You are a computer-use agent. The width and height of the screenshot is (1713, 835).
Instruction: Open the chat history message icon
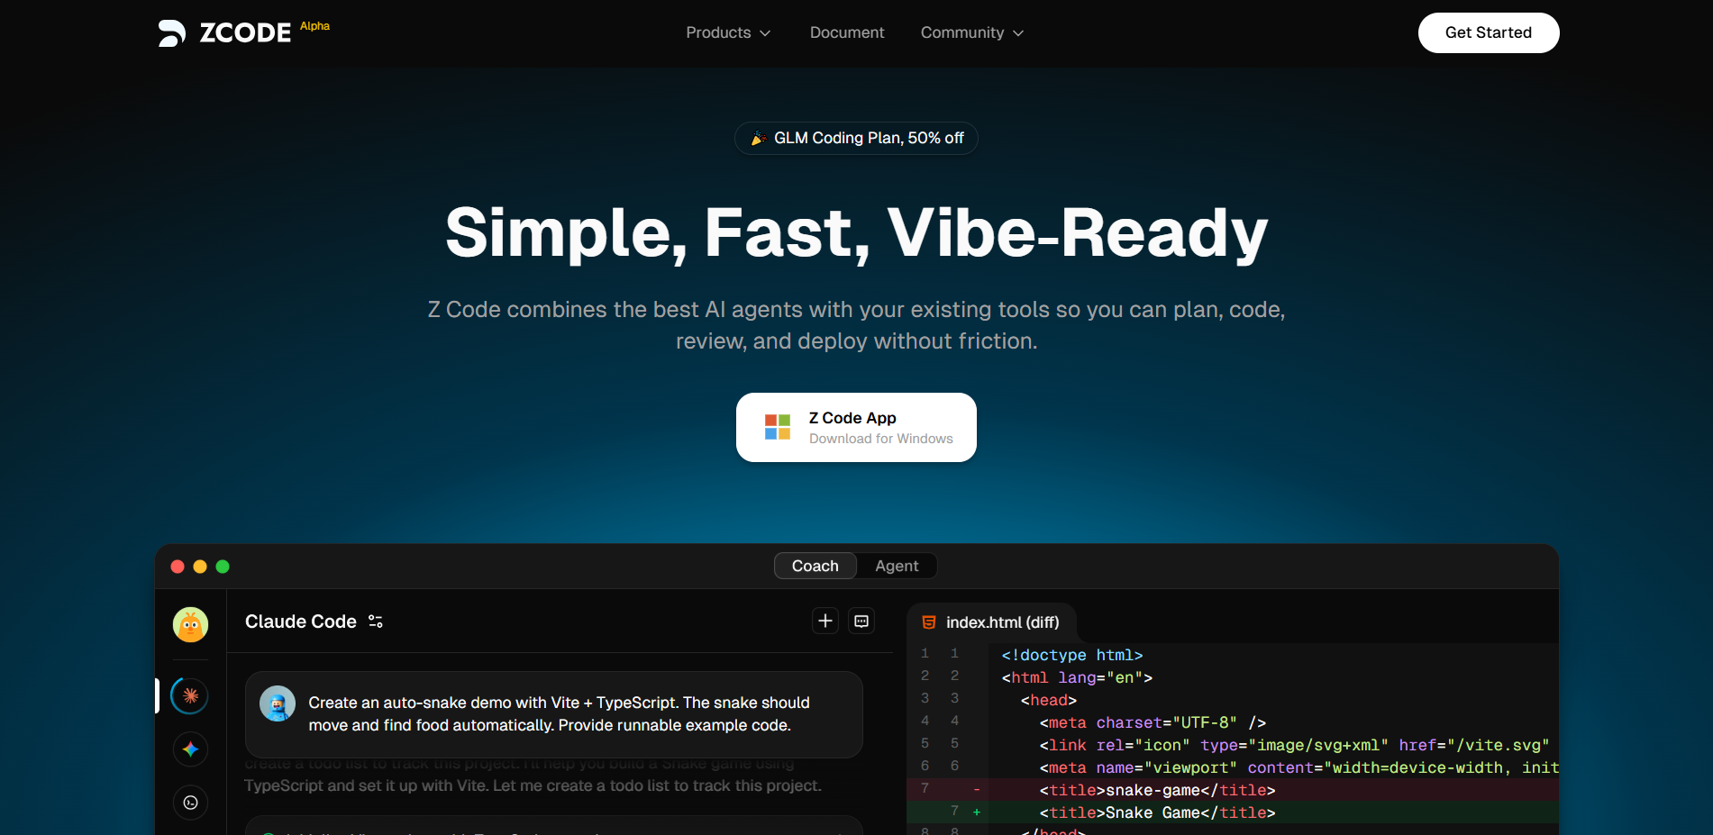861,621
